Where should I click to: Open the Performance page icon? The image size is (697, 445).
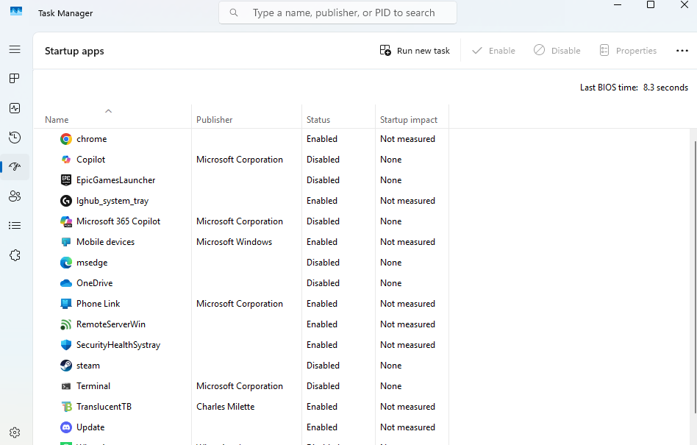click(x=15, y=108)
